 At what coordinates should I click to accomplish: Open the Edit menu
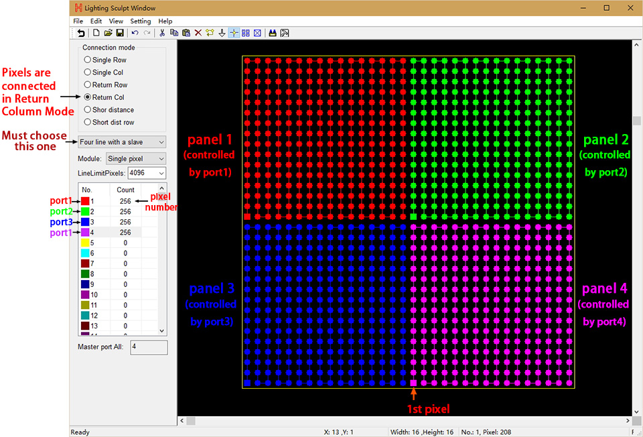coord(96,21)
